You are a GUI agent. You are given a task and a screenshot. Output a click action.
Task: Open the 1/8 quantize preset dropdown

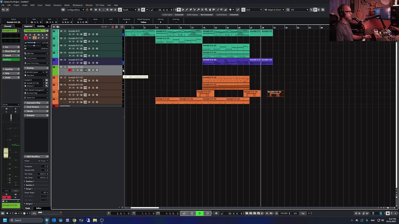(299, 10)
